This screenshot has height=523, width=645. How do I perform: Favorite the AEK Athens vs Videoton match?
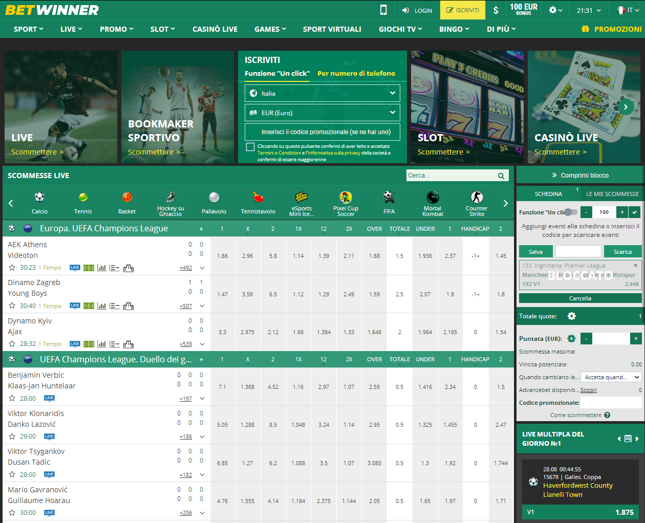12,268
